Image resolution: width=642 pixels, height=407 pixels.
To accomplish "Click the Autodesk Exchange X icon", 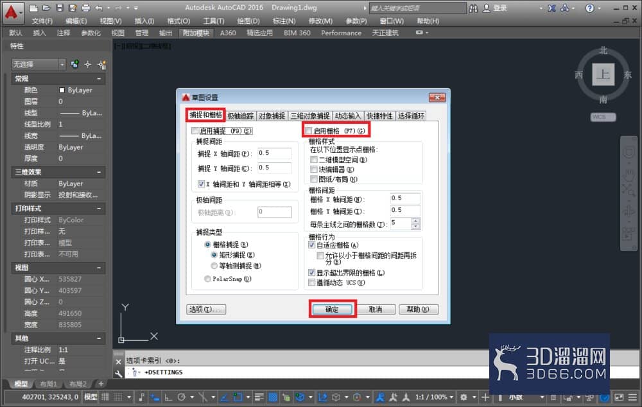I will [552, 8].
